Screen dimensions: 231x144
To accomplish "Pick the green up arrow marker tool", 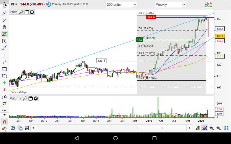I will tap(4, 83).
